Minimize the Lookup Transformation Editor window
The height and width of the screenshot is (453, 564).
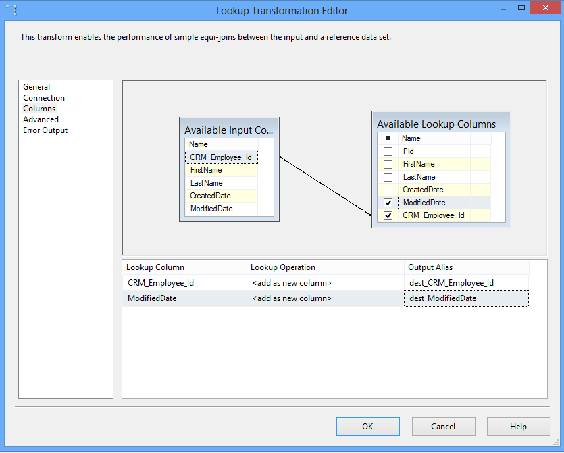(x=503, y=9)
